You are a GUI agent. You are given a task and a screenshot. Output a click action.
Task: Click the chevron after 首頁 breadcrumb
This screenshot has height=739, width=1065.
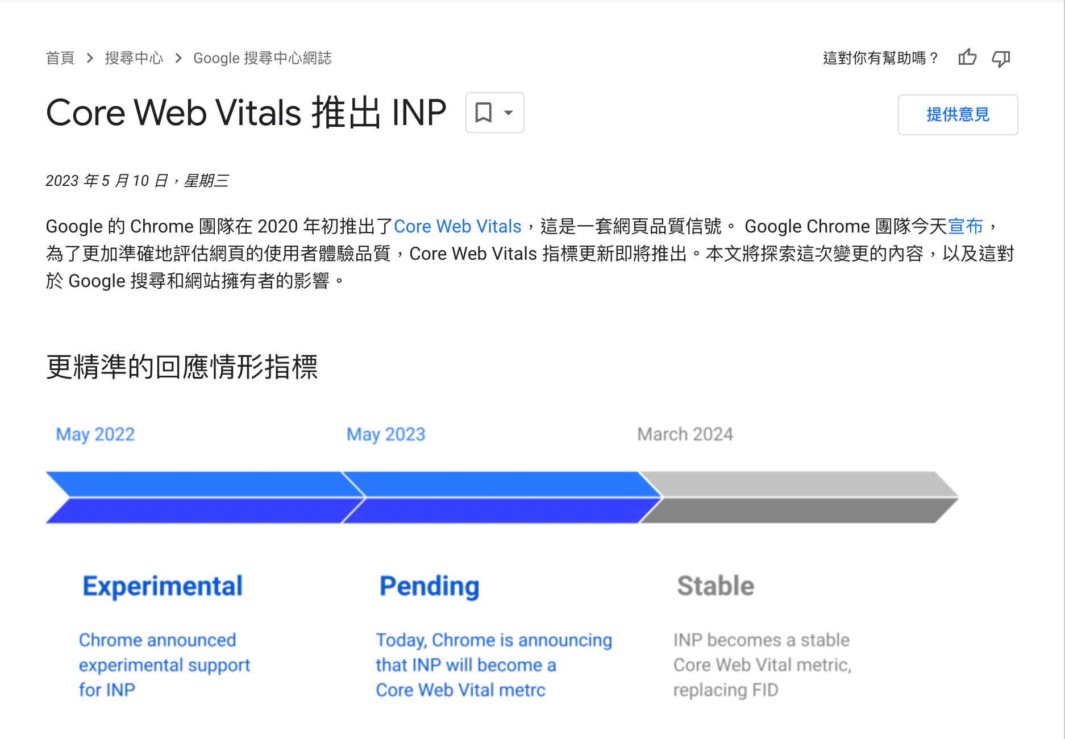click(90, 58)
